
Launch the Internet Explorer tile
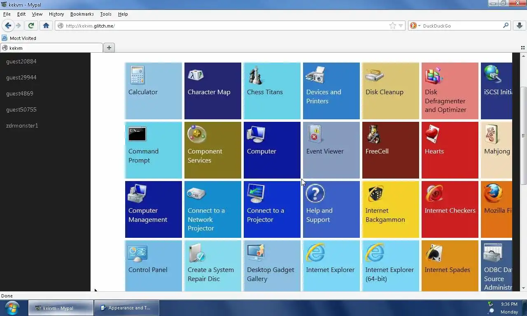[x=331, y=266]
